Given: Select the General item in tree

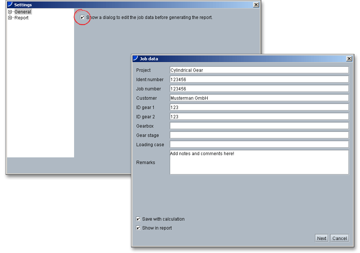Looking at the screenshot, I should pyautogui.click(x=23, y=12).
